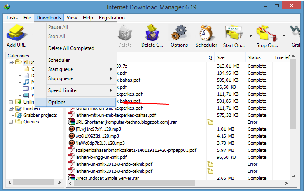This screenshot has width=304, height=191.
Task: Click the 5,97 MB size cell
Action: [225, 150]
